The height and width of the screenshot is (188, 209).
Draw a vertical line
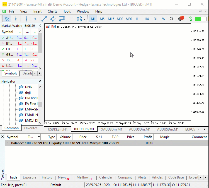click(x=26, y=19)
